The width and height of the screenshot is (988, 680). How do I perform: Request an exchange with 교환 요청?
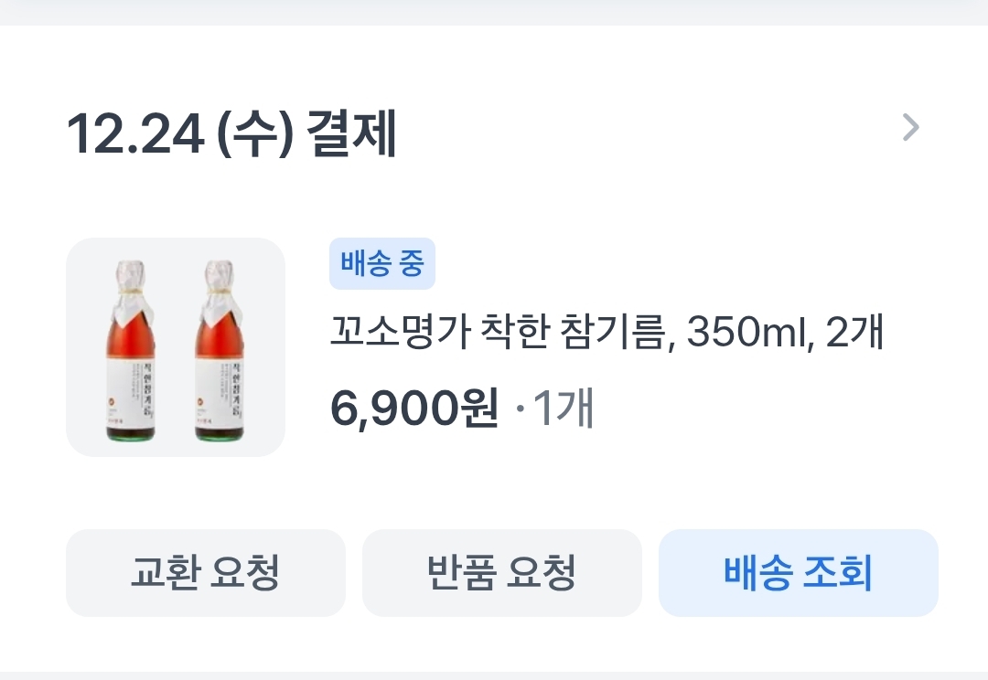[206, 573]
